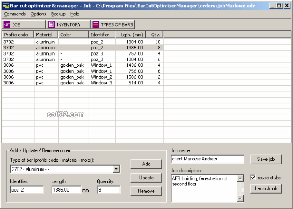Click the '3702 - aluminum - -' combo box
Screen dimensions: 293x209
pos(65,169)
